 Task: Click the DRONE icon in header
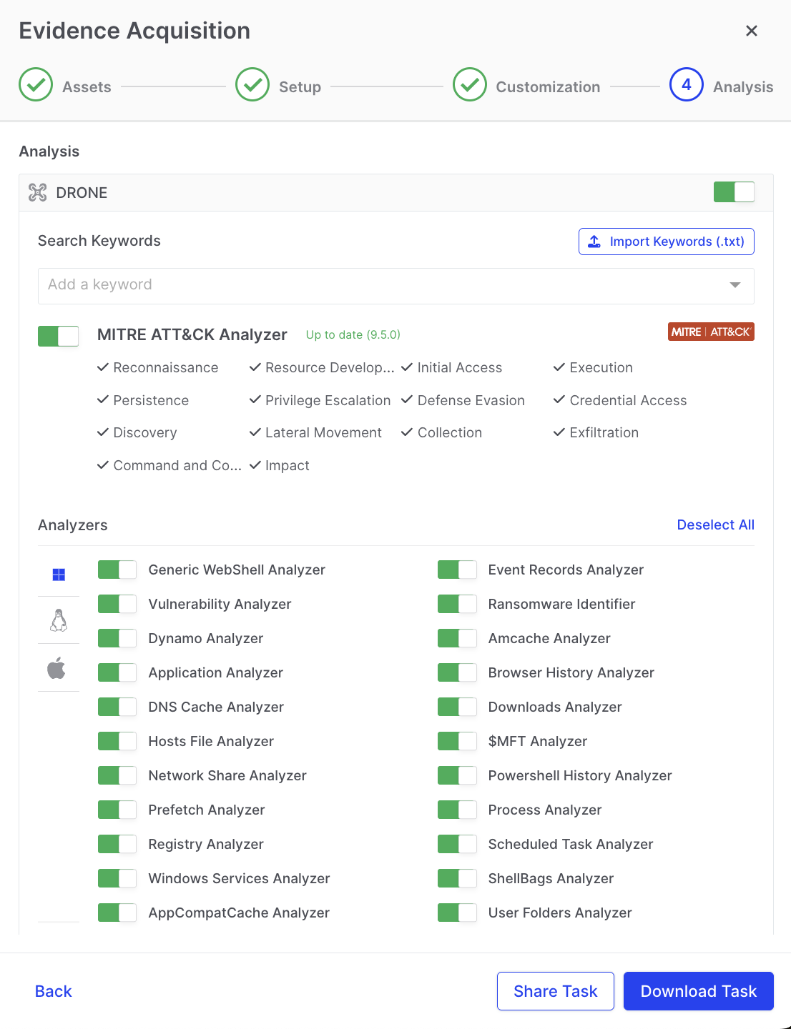(x=37, y=192)
